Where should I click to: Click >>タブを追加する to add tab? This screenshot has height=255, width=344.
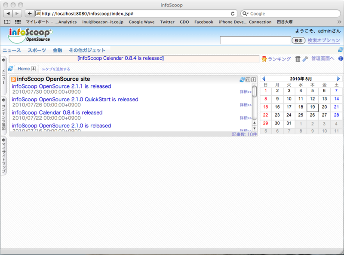[x=56, y=69]
